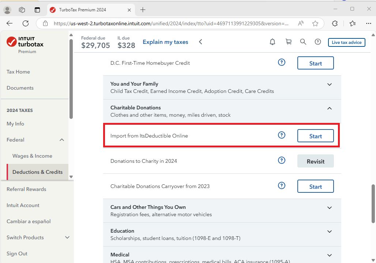The height and width of the screenshot is (263, 376).
Task: Click the browser address bar URL
Action: point(171,23)
